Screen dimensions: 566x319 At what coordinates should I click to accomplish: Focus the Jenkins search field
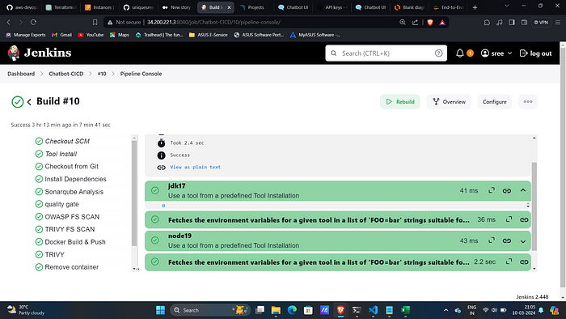click(386, 53)
